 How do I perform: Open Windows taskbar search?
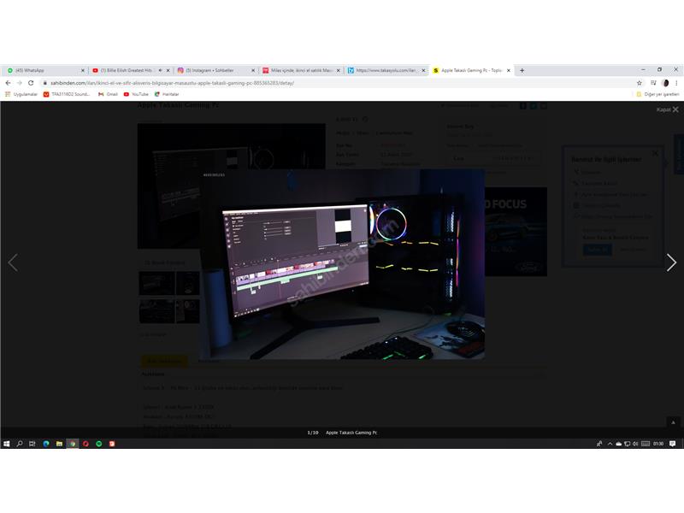(20, 444)
